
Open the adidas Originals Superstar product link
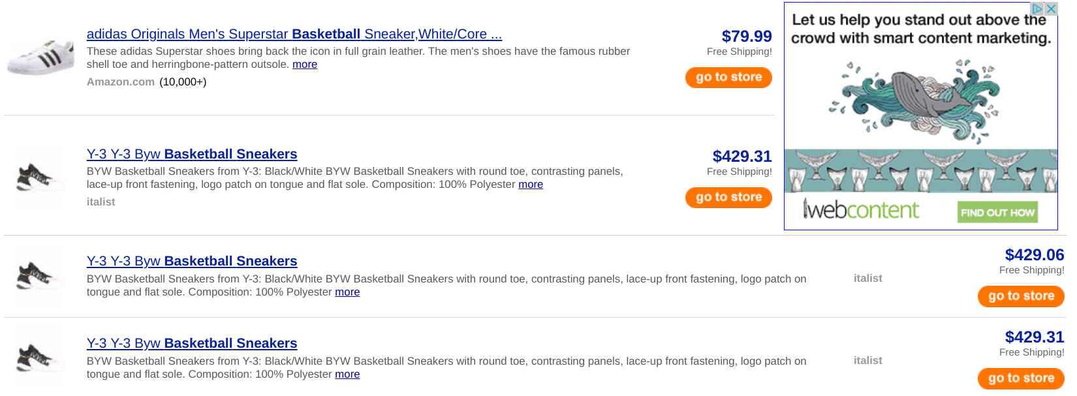[x=294, y=34]
